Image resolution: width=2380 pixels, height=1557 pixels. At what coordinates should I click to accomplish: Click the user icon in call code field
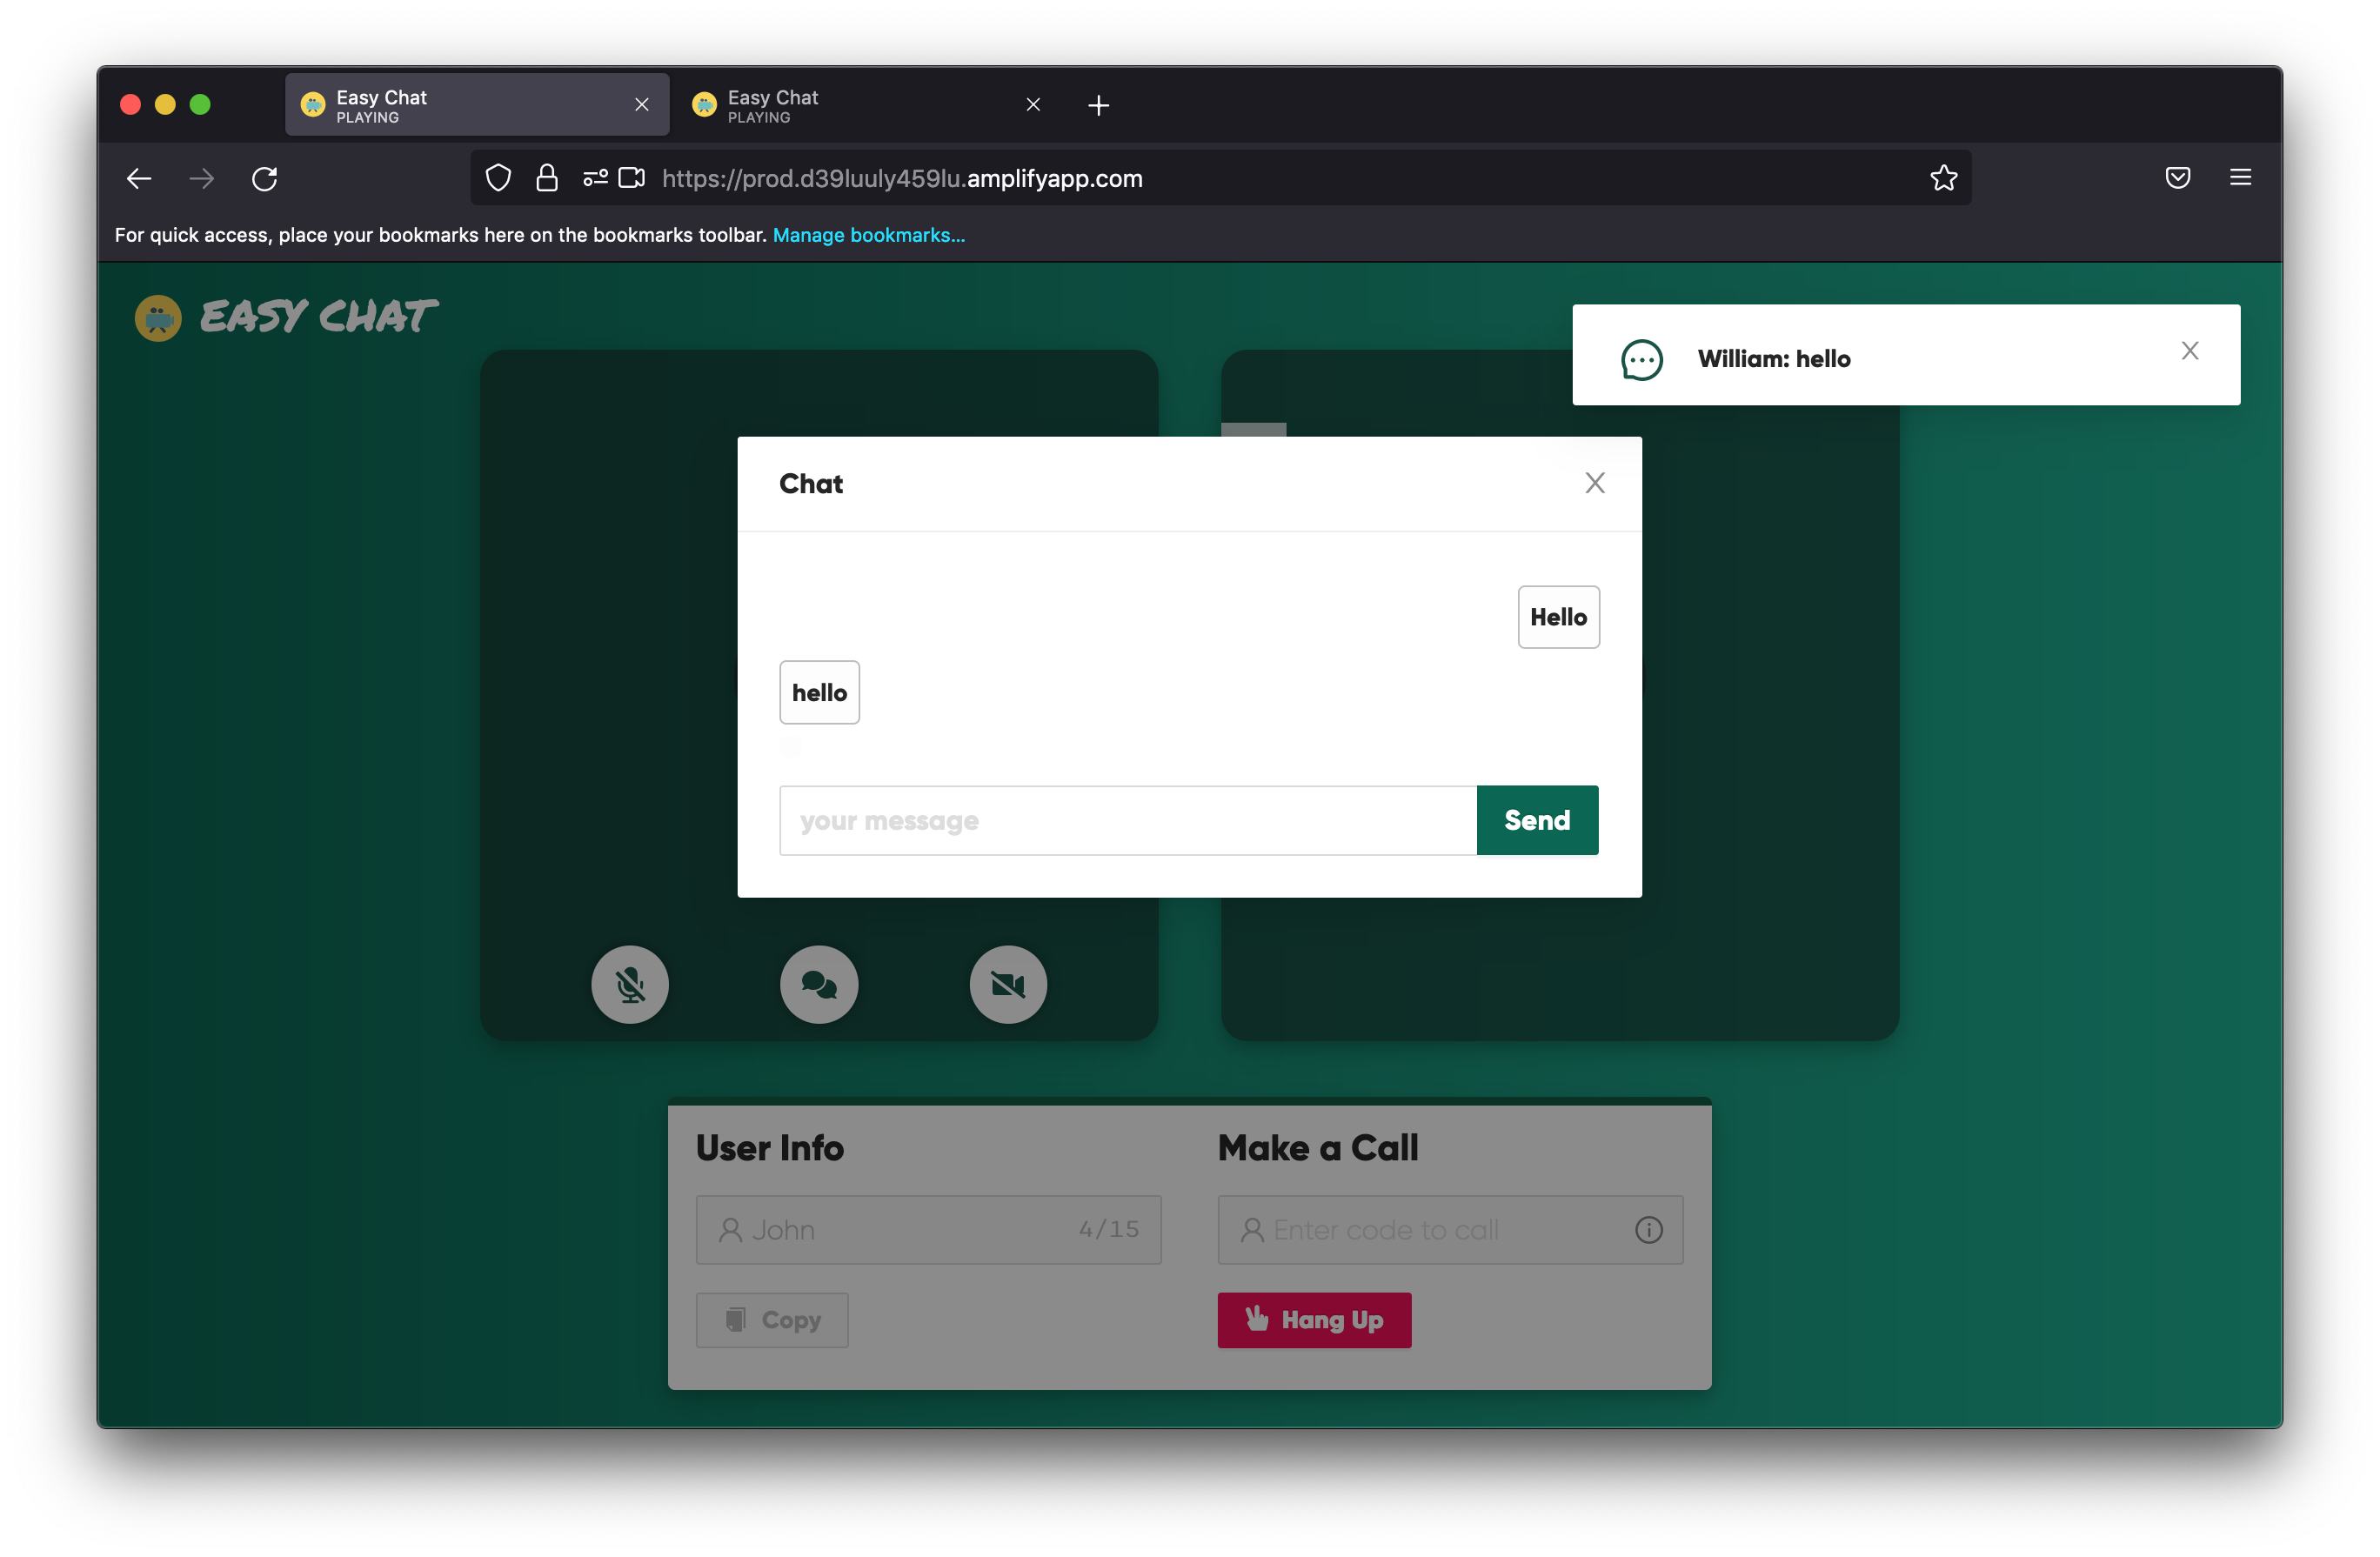click(1252, 1230)
